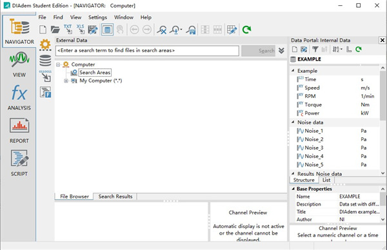Collapse the Example channel group
This screenshot has width=387, height=250.
point(293,71)
